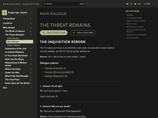
Task: Open the Tumblr link icon
Action: coord(131,4)
